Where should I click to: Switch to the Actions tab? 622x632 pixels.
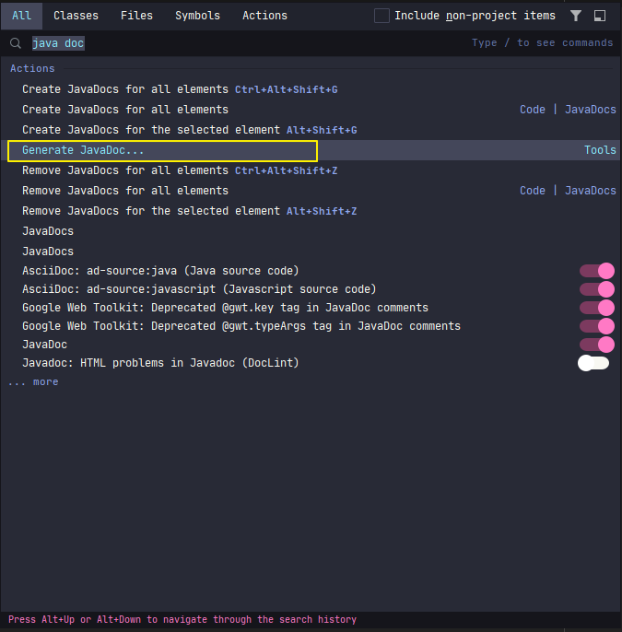coord(264,16)
